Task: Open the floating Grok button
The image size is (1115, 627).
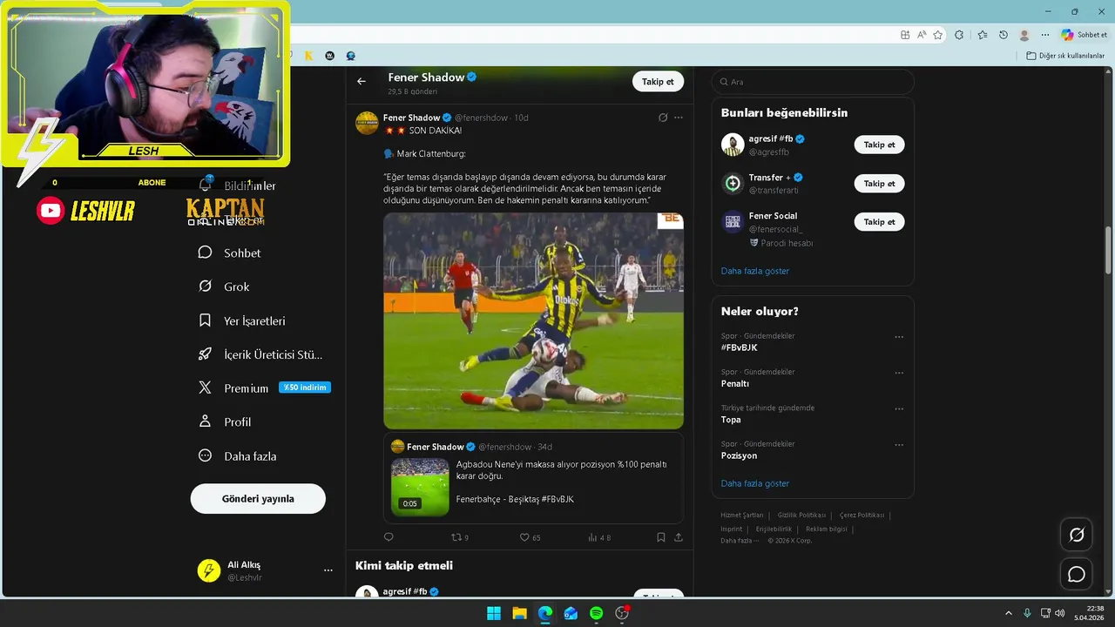Action: click(x=1077, y=535)
